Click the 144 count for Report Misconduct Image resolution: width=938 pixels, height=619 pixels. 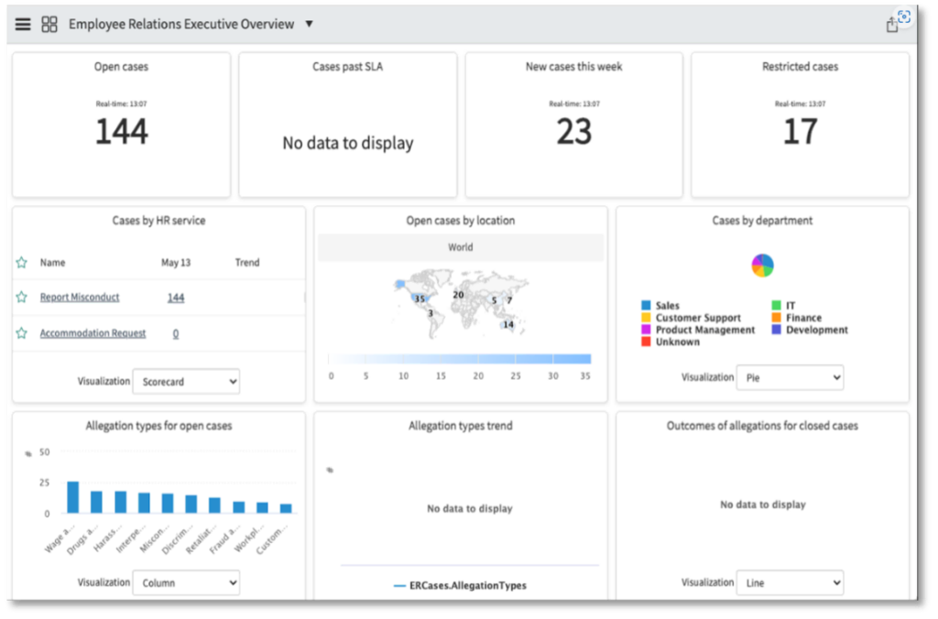click(x=176, y=298)
